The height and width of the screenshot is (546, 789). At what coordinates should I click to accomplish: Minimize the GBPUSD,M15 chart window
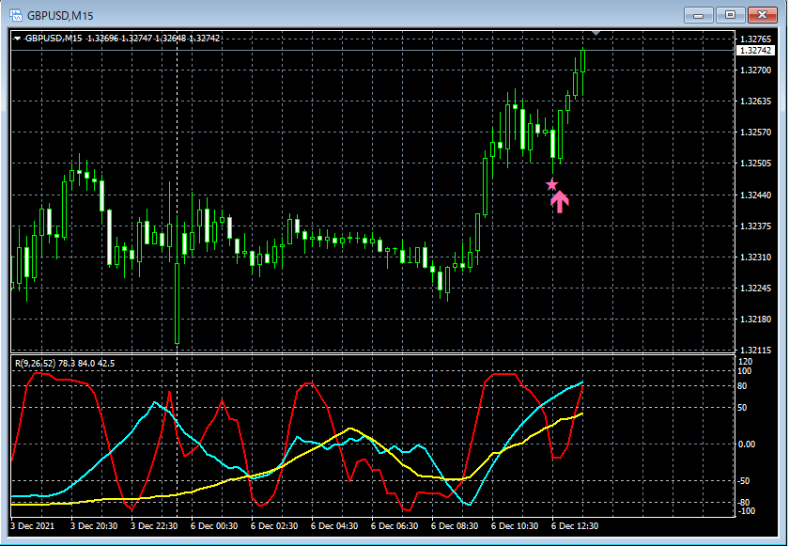[x=699, y=15]
